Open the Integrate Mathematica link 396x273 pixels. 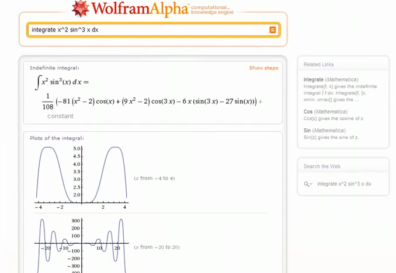(331, 79)
